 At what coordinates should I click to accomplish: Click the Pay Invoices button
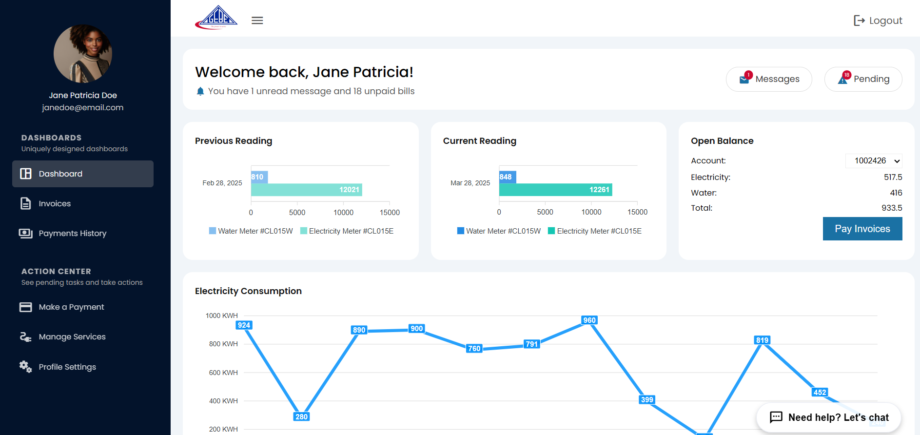(862, 229)
